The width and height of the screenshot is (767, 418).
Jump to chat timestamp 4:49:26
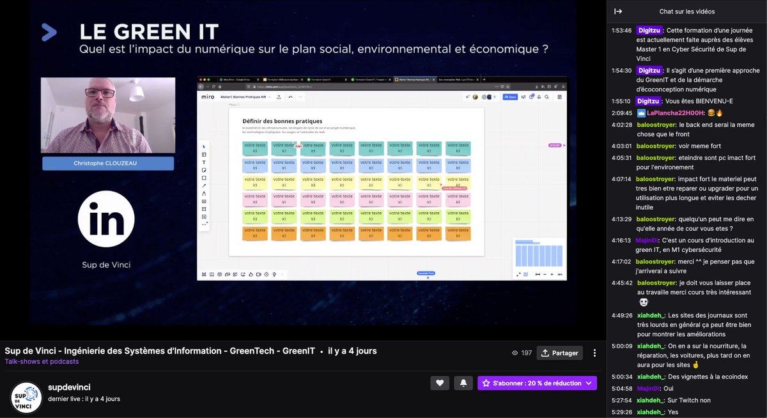coord(621,315)
